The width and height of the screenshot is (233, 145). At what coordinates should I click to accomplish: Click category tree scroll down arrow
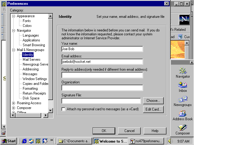[x=50, y=111]
